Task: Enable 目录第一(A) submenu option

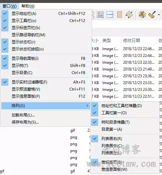Action: [125, 129]
